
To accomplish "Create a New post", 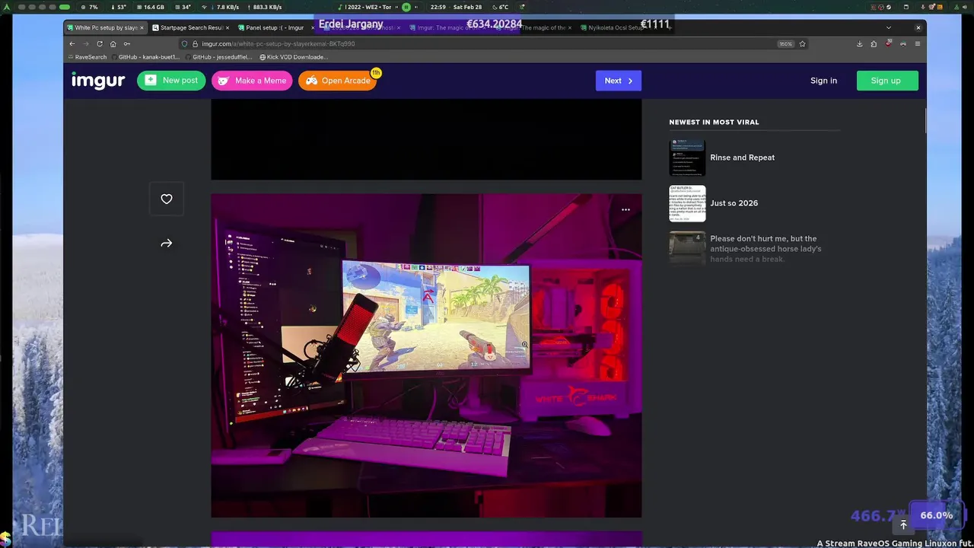I will point(171,81).
